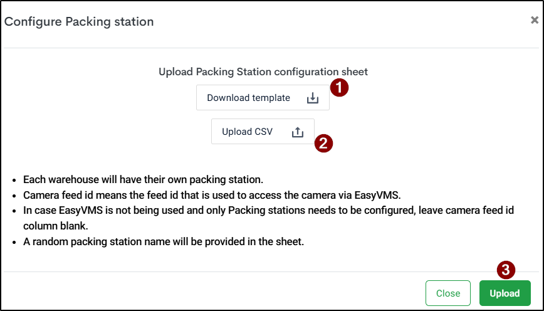Image resolution: width=544 pixels, height=311 pixels.
Task: Click the 'column blank.' wrapped text line
Action: click(56, 226)
